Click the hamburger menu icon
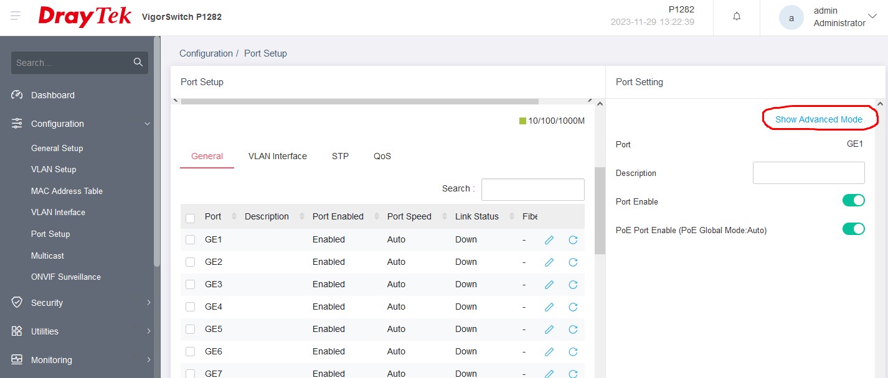 (16, 16)
